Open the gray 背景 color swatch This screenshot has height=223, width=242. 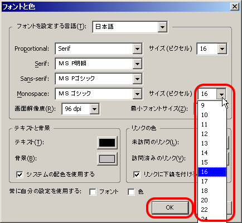tap(107, 159)
